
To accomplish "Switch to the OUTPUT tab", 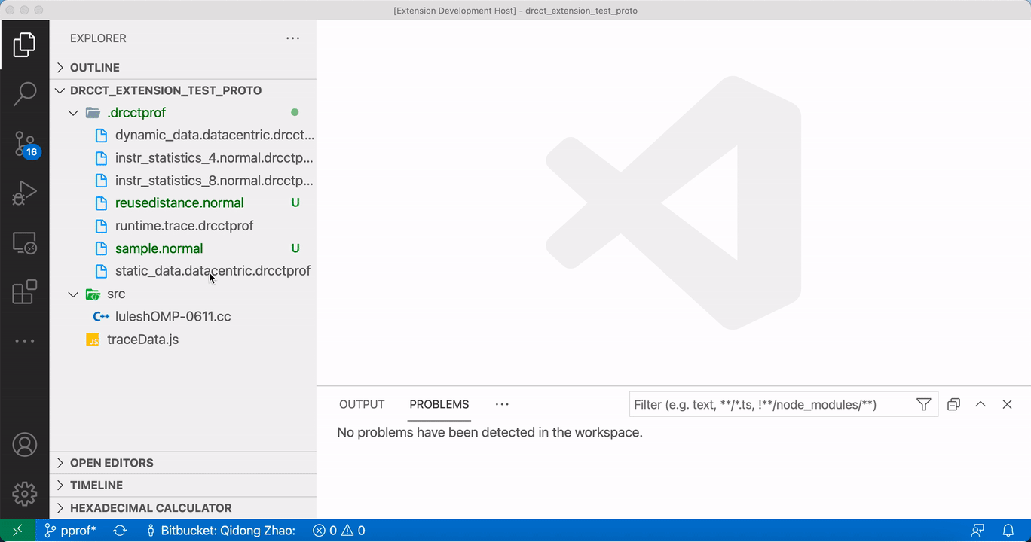I will tap(362, 405).
